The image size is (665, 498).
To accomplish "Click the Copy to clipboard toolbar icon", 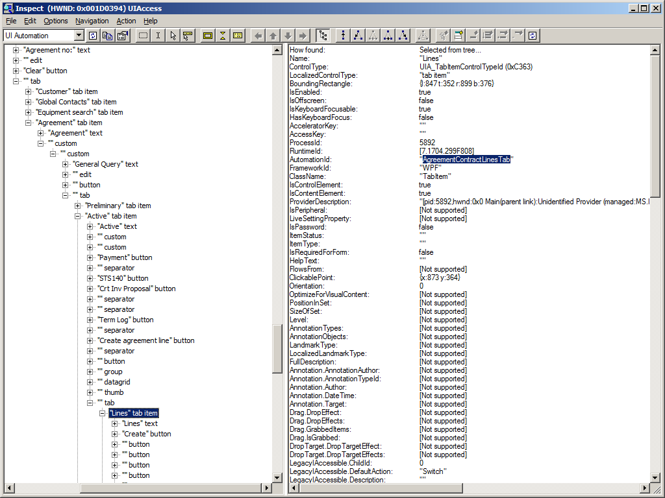I will pyautogui.click(x=108, y=36).
